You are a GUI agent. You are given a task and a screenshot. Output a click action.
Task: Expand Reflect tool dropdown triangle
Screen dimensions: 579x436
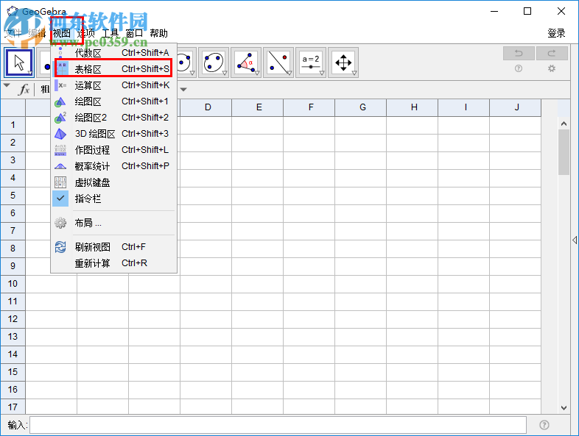[289, 73]
